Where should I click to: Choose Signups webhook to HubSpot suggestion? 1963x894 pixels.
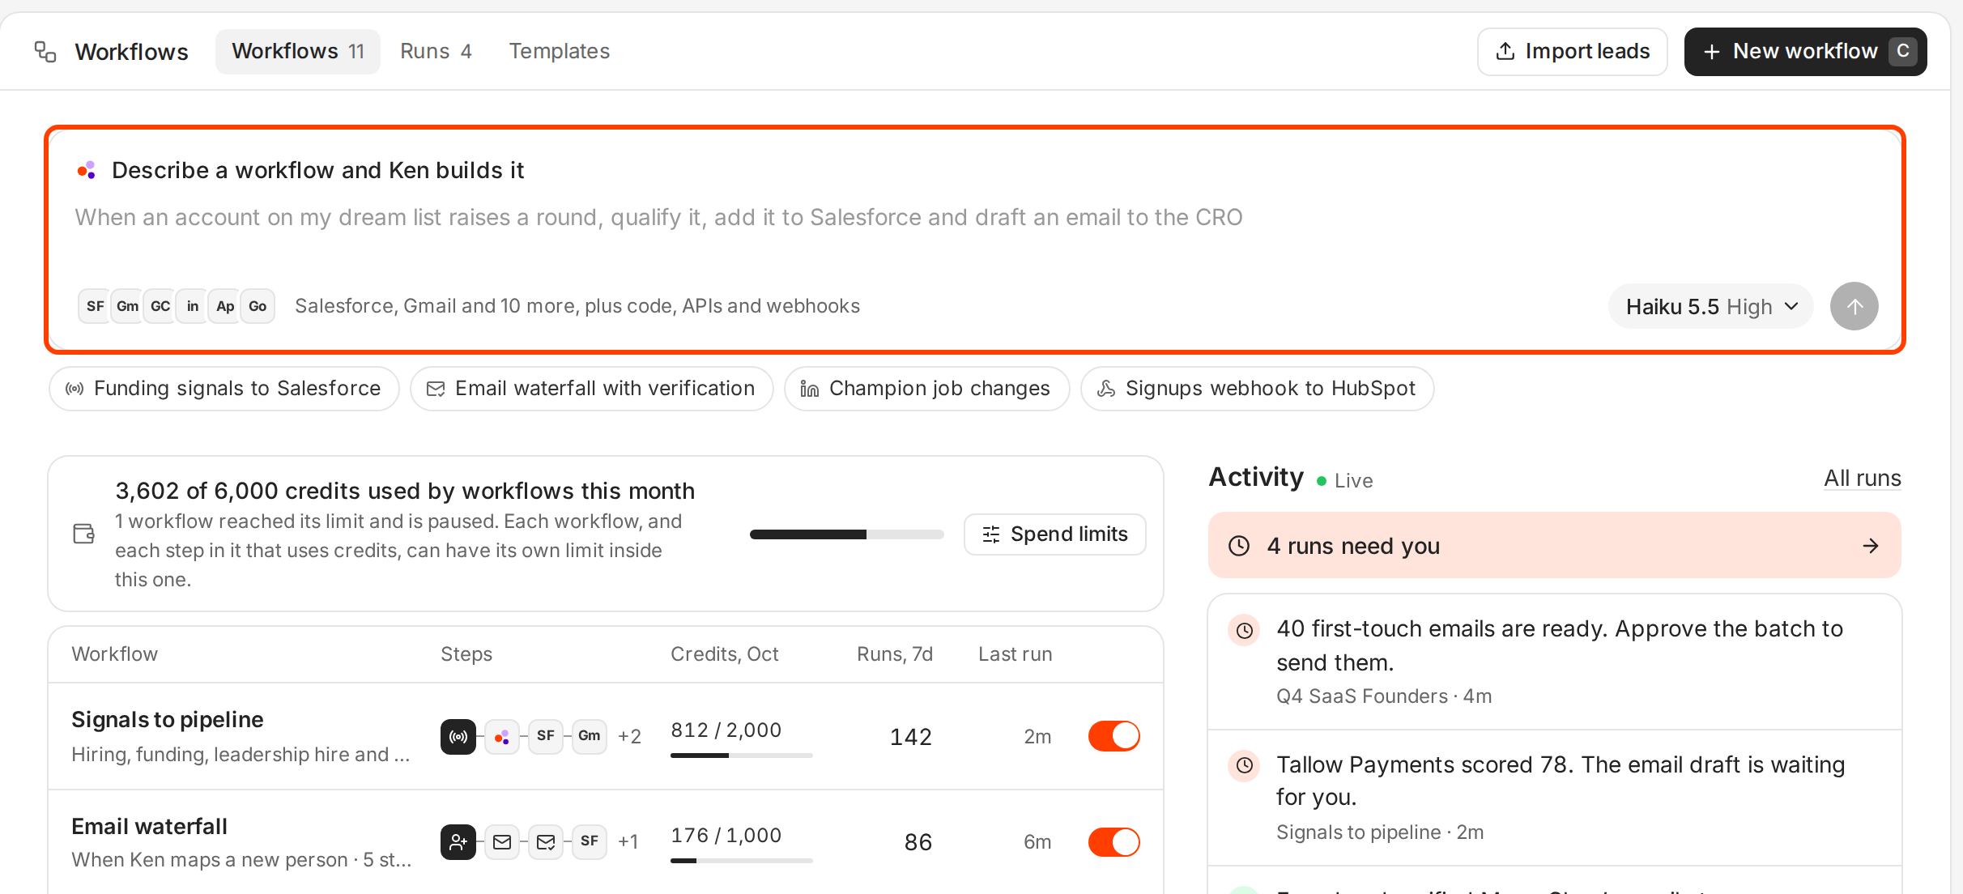click(x=1257, y=388)
